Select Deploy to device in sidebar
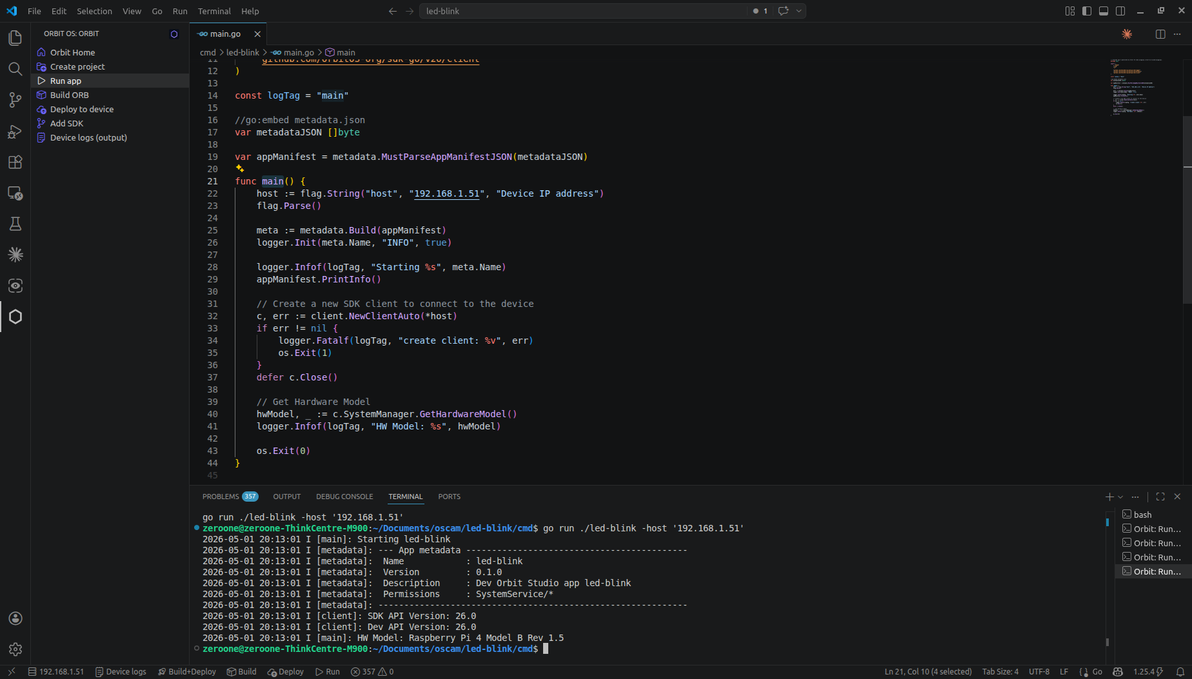1192x679 pixels. [110, 109]
